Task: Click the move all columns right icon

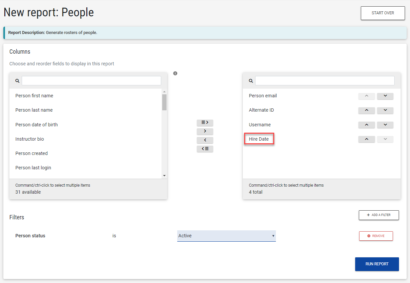Action: click(x=205, y=123)
